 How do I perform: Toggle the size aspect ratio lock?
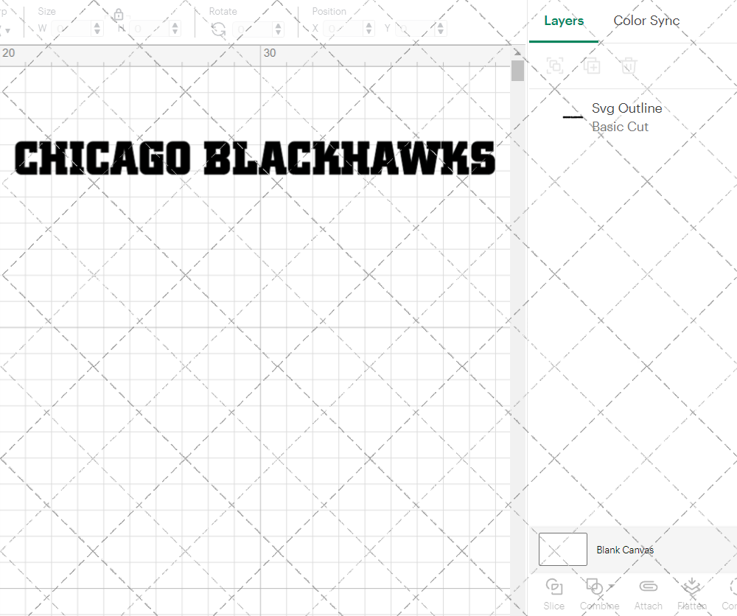(119, 15)
